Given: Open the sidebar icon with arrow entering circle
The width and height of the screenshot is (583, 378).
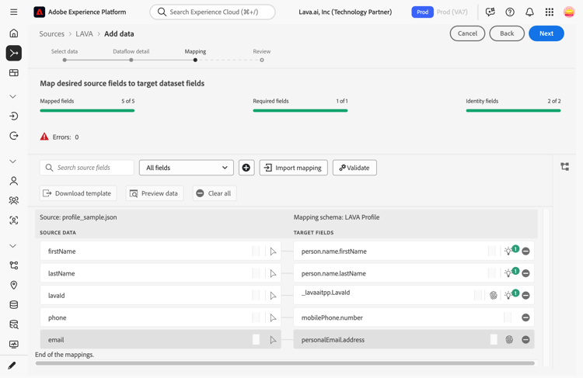Looking at the screenshot, I should pos(14,116).
